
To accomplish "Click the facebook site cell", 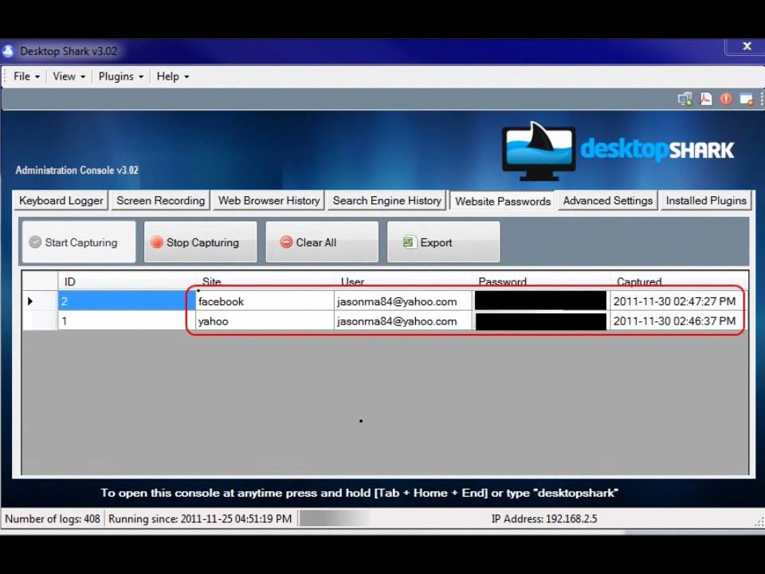I will [265, 301].
